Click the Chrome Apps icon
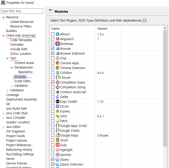 click(x=58, y=63)
